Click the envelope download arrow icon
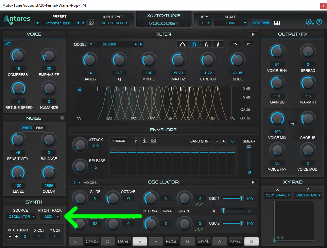Image resolution: width=327 pixels, height=248 pixels. point(144,141)
